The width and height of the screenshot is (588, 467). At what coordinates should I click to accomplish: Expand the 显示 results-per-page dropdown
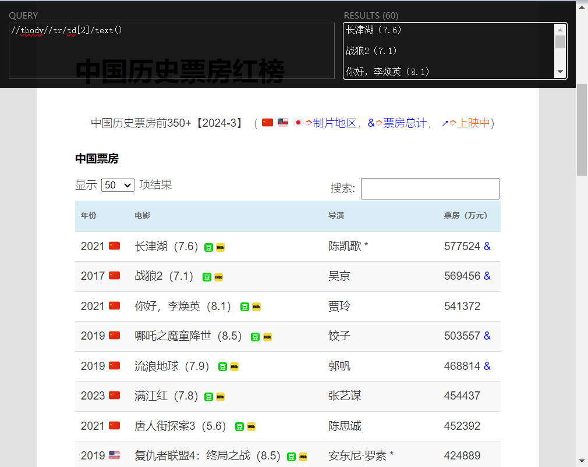(x=118, y=186)
